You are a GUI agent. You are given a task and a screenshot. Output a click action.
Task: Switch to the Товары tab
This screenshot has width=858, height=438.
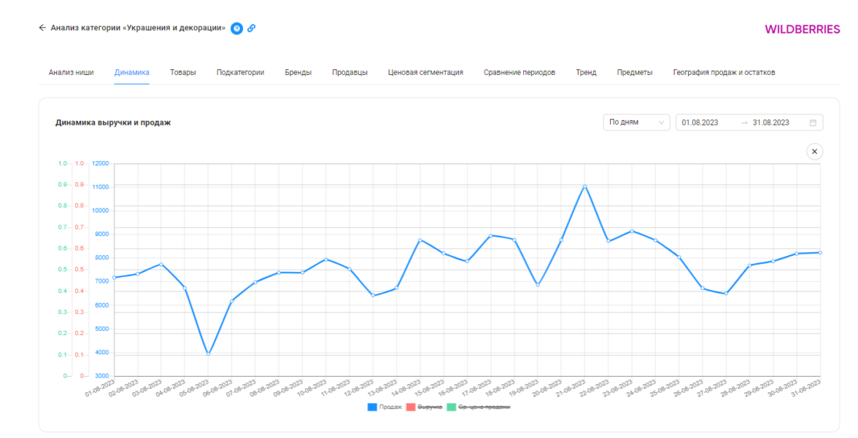tap(182, 72)
